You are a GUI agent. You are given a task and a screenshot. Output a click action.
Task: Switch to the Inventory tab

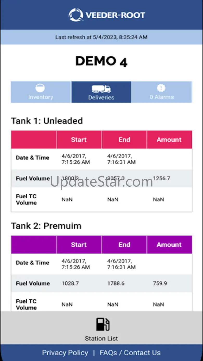(41, 97)
